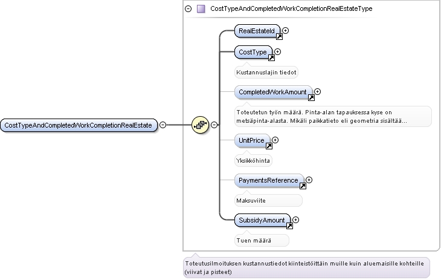Expand the RealEstateId element

click(x=286, y=30)
